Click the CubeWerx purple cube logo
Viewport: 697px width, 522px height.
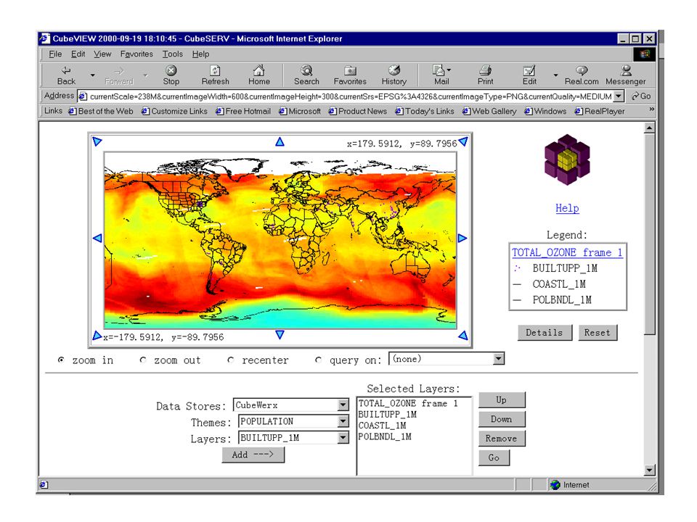tap(567, 159)
